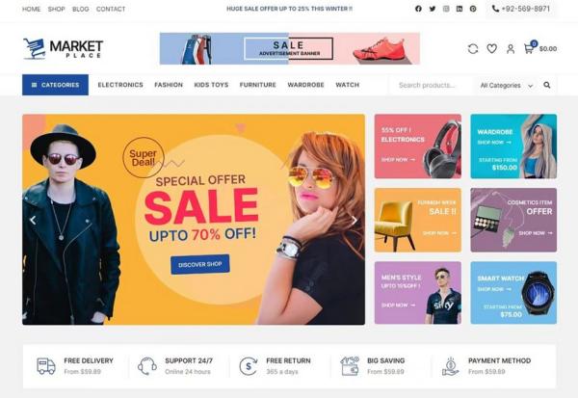
Task: Open the Furniture menu item
Action: [257, 85]
